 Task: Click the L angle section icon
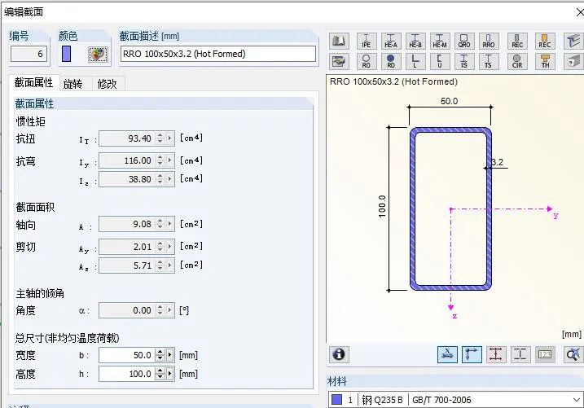tap(416, 60)
